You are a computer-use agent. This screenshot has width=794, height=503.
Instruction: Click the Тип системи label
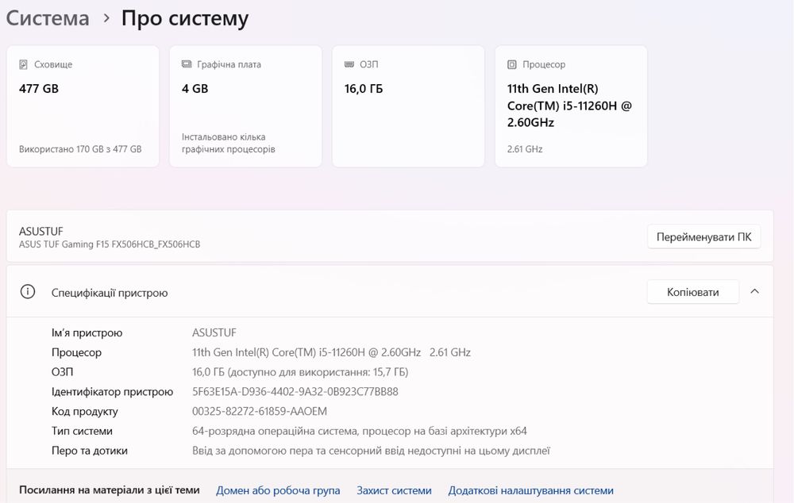(82, 431)
